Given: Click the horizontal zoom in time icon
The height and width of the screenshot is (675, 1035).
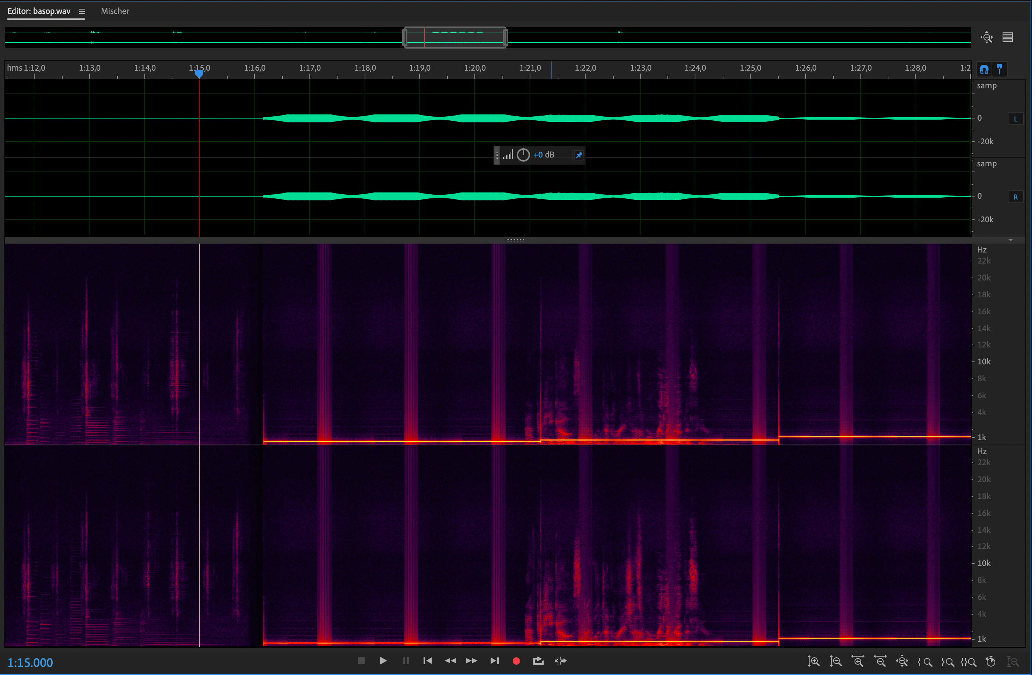Looking at the screenshot, I should (858, 661).
